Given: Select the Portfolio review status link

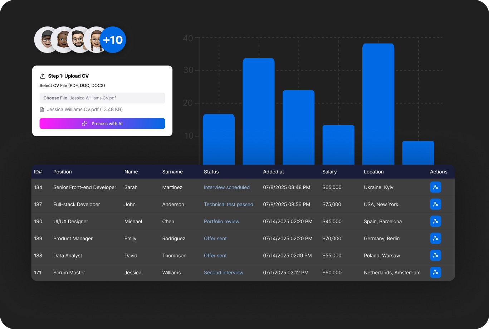Looking at the screenshot, I should 221,221.
